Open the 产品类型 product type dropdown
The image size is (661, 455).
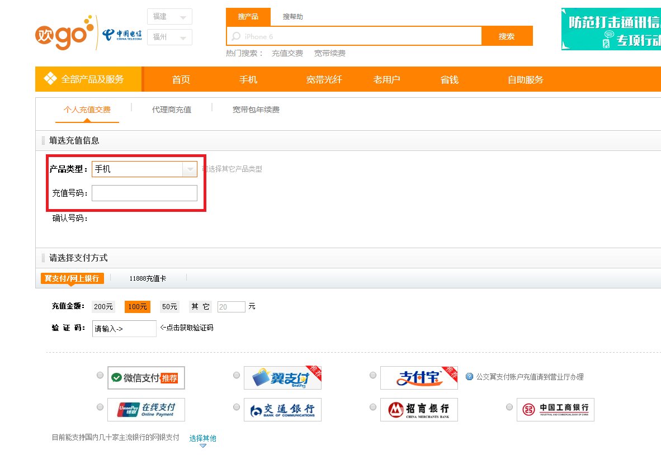click(189, 169)
